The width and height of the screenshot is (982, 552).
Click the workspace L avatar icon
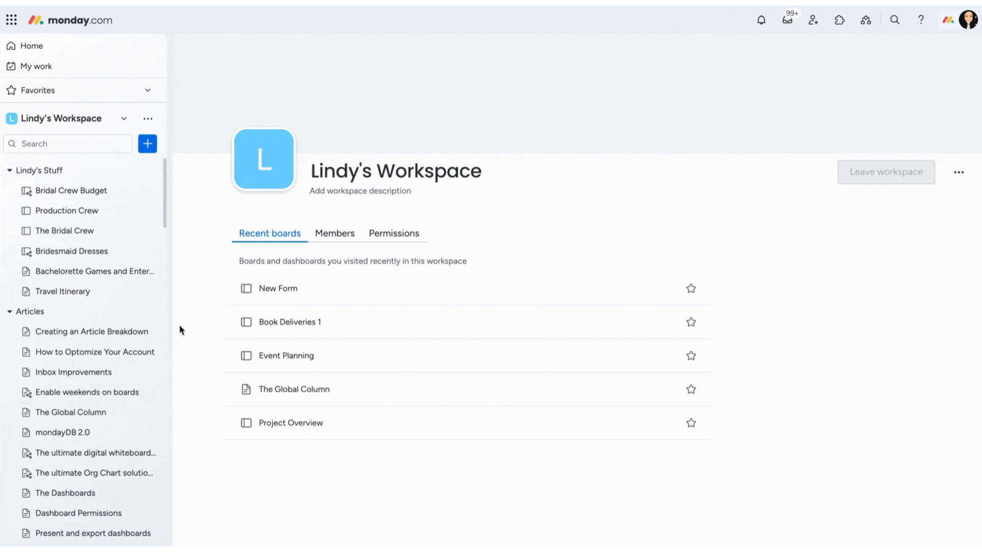(x=264, y=159)
